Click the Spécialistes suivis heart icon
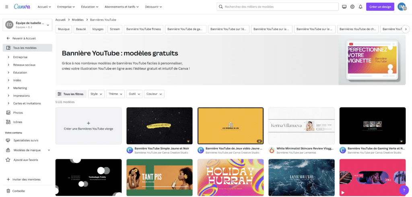The width and height of the screenshot is (412, 197). click(x=8, y=140)
